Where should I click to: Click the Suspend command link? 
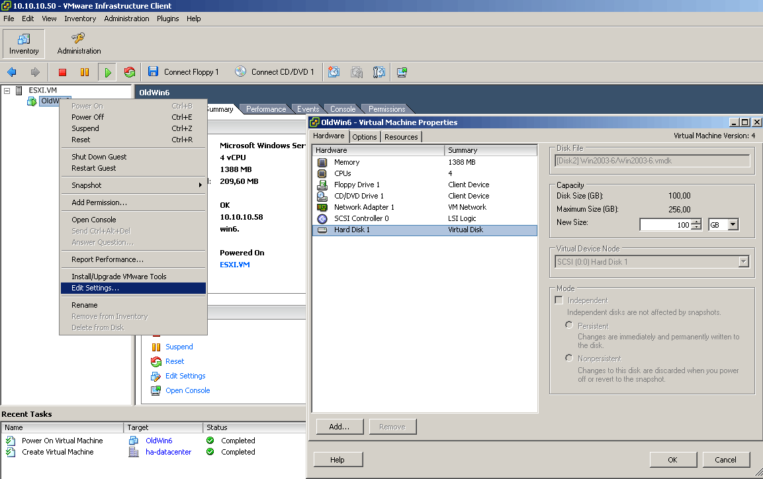coord(179,347)
